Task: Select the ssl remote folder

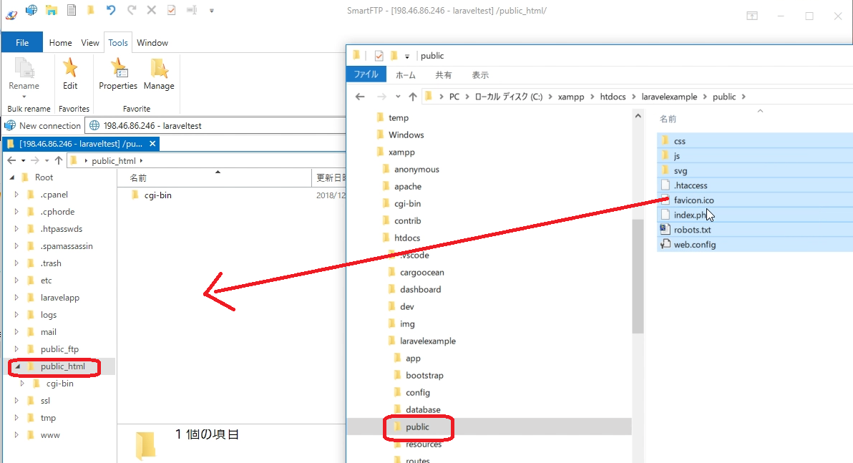Action: [x=45, y=401]
